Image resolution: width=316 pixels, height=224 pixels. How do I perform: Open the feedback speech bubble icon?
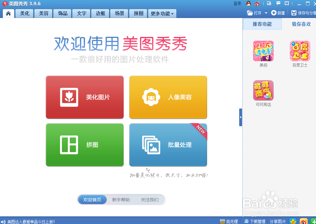click(x=278, y=3)
